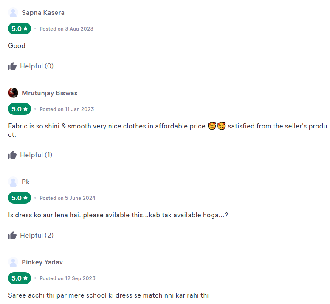Click thumbs-up icon under Sapna Kasera's review
The width and height of the screenshot is (330, 304).
(12, 66)
